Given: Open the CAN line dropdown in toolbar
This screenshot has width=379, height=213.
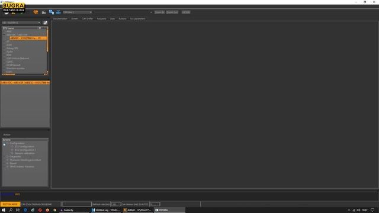Looking at the screenshot, I should click(78, 12).
